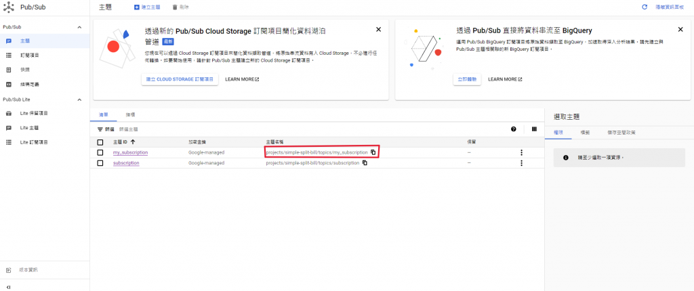The height and width of the screenshot is (291, 694).
Task: Open the more actions menu for my_subscription
Action: pos(521,152)
